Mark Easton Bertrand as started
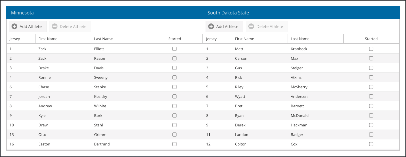Screen dimensions: 406x157 pos(174,144)
